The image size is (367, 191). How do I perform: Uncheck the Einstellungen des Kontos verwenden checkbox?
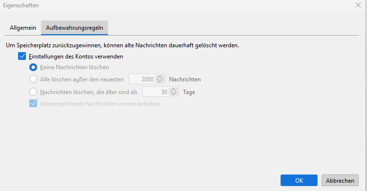pos(22,56)
